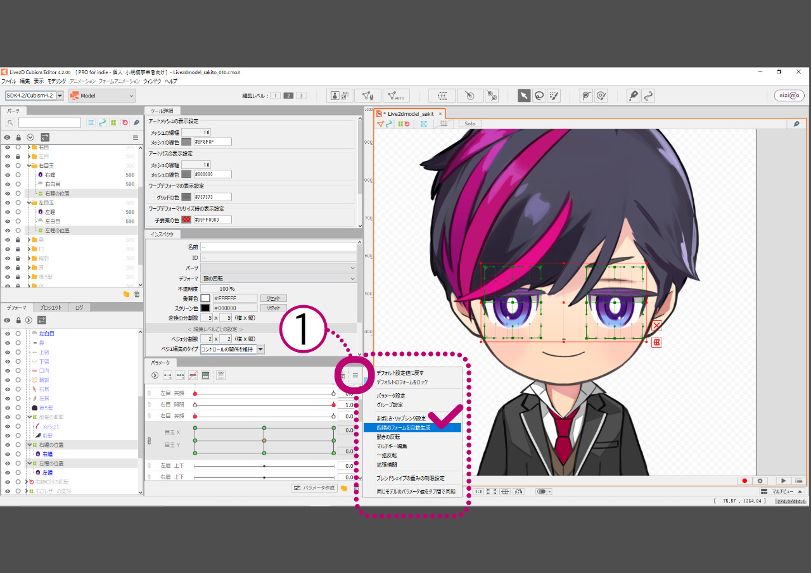This screenshot has width=811, height=573.
Task: Click the trash icon in parts panel
Action: 136,294
